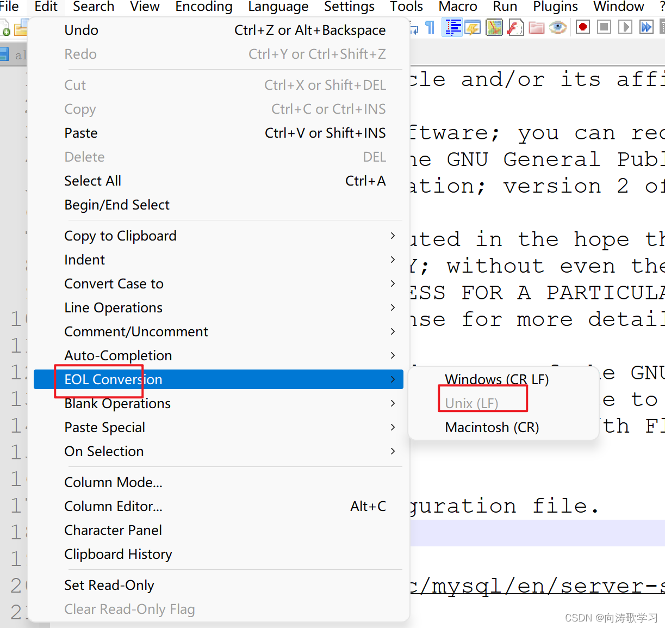Click the greyed Redo entry
Viewport: 665px width, 628px height.
pos(219,54)
